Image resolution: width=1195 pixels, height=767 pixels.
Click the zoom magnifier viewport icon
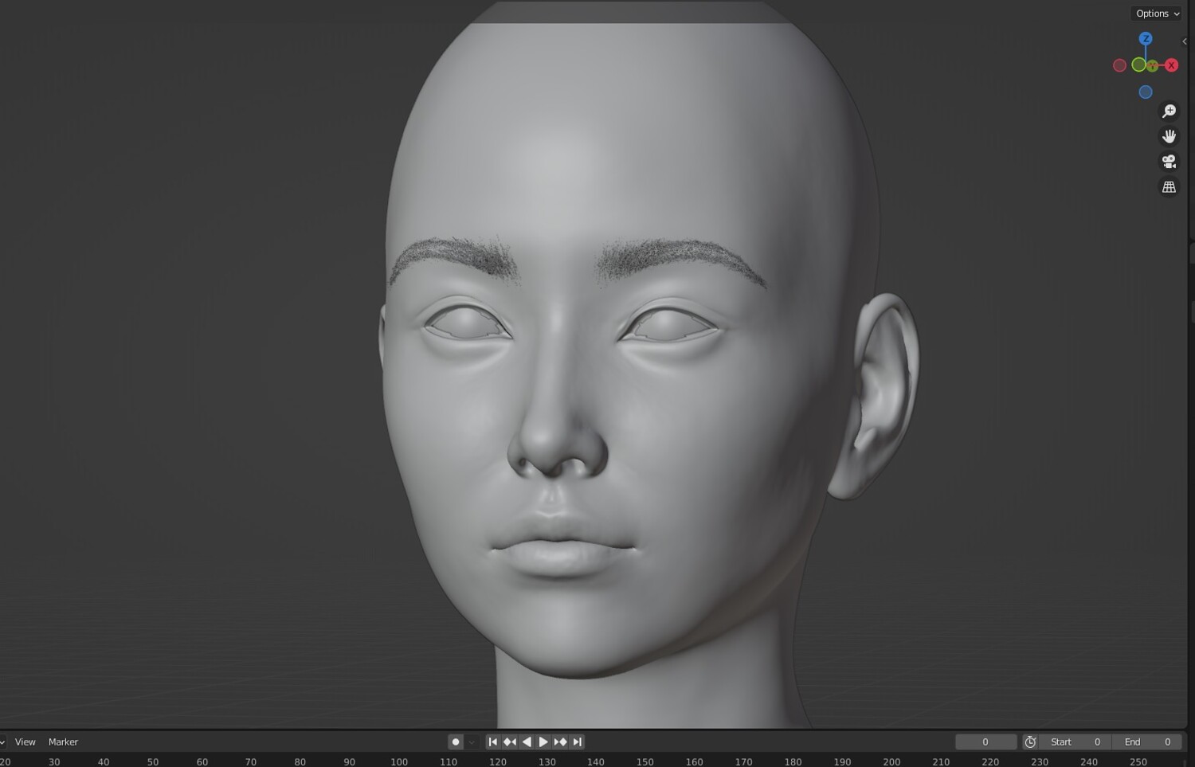click(x=1169, y=112)
